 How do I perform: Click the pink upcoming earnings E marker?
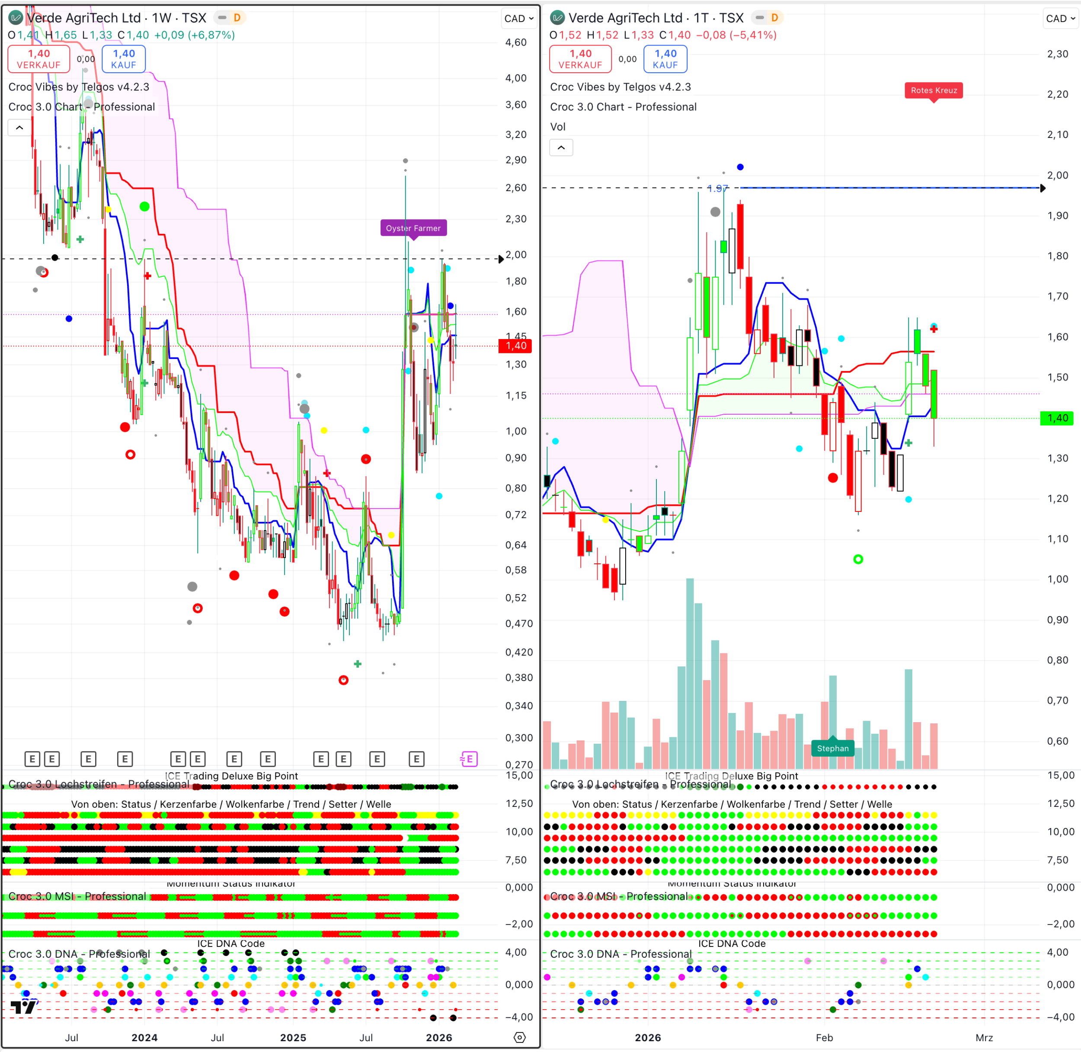(469, 758)
